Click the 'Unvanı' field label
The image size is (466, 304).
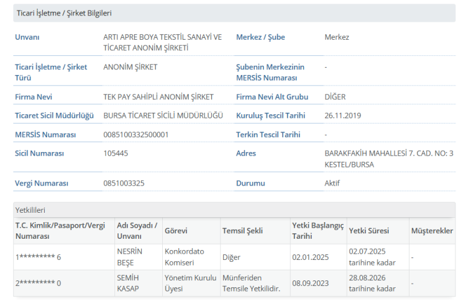coord(27,37)
